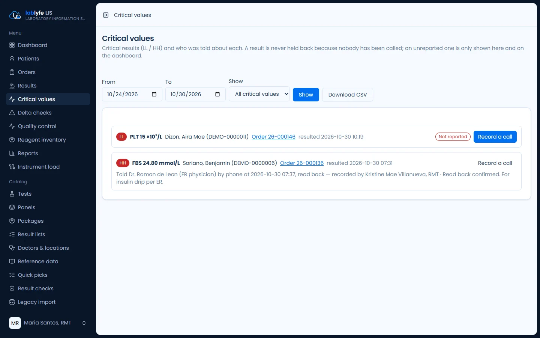Image resolution: width=540 pixels, height=338 pixels.
Task: Open the From date calendar picker icon
Action: 154,94
